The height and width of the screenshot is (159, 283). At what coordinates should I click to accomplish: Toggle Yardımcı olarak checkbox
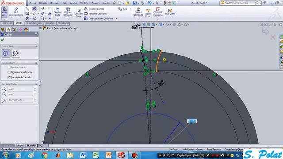pos(9,67)
